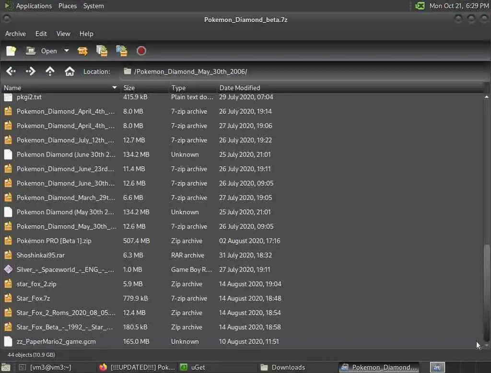Viewport: 491px width, 373px height.
Task: Go to the archive home location
Action: [70, 71]
